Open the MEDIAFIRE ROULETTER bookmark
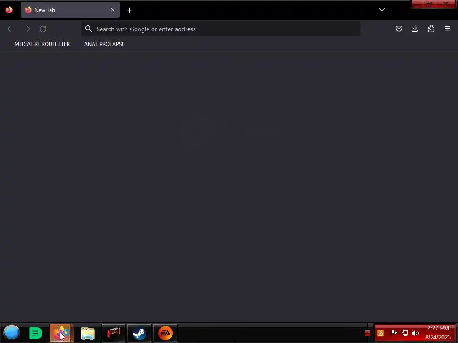 [42, 44]
